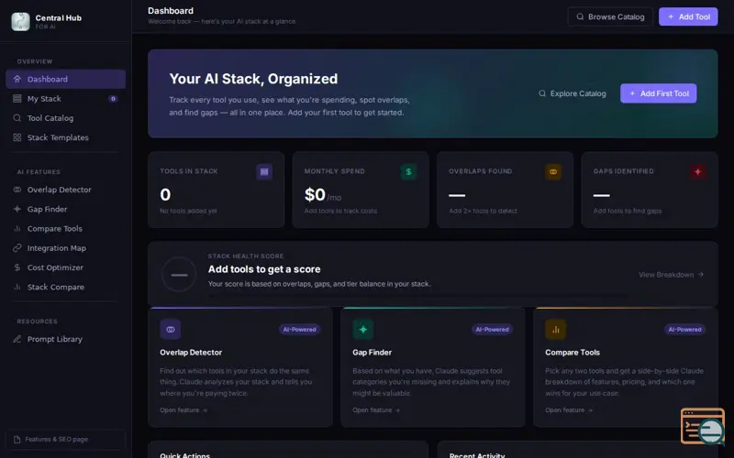The width and height of the screenshot is (734, 458).
Task: Open My Stack in the sidebar
Action: click(65, 99)
